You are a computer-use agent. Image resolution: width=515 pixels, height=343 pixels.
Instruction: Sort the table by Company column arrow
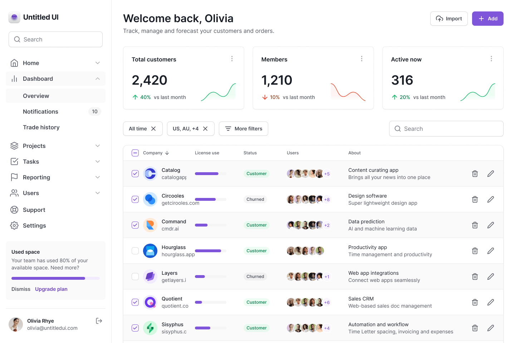coord(167,153)
